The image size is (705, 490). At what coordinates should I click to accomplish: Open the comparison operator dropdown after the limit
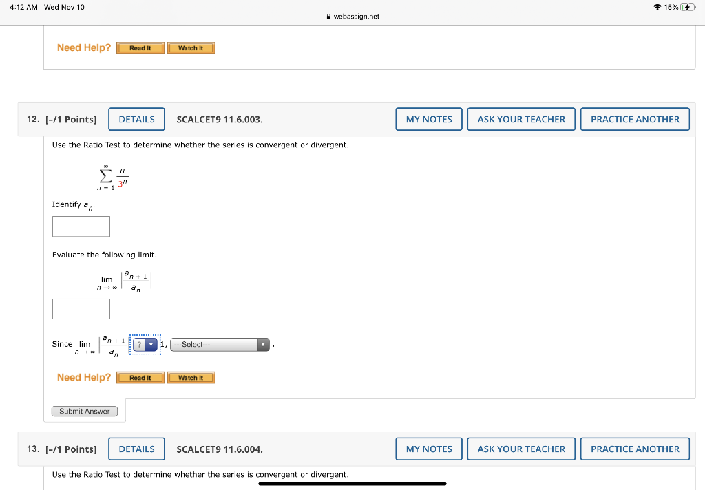[x=145, y=344]
